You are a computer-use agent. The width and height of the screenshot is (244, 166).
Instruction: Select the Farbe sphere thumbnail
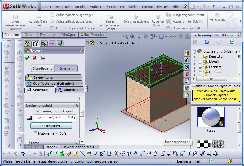tap(211, 117)
